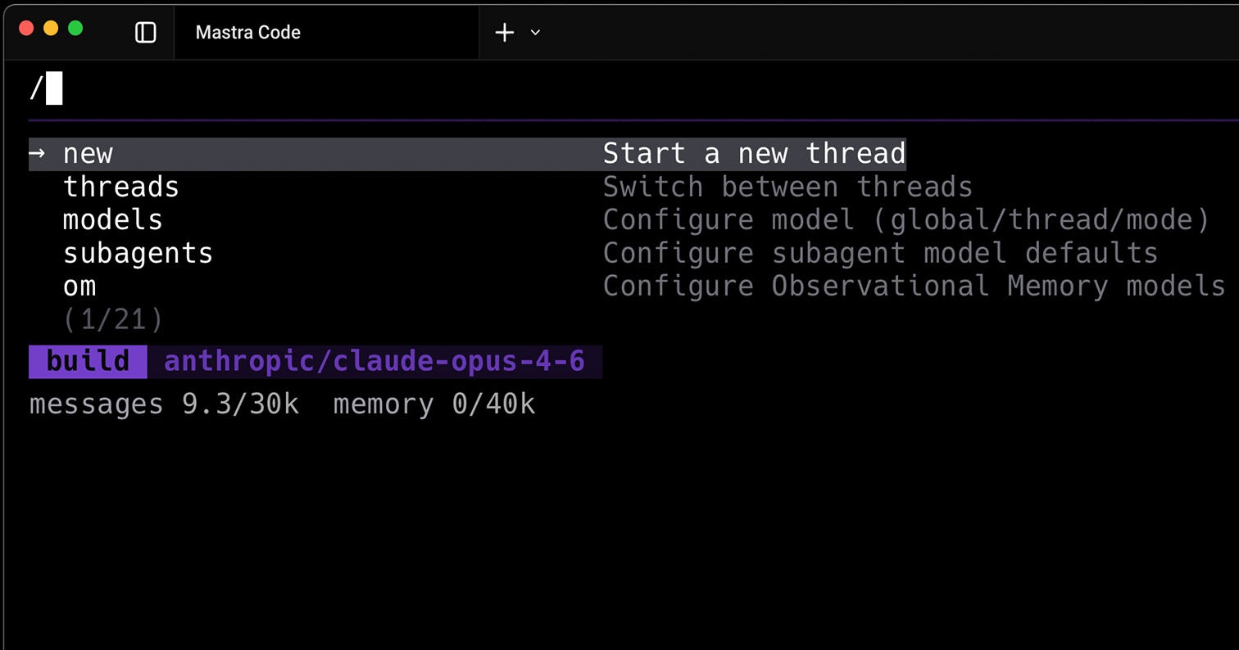Click the "build" mode badge
This screenshot has height=650, width=1239.
click(88, 361)
